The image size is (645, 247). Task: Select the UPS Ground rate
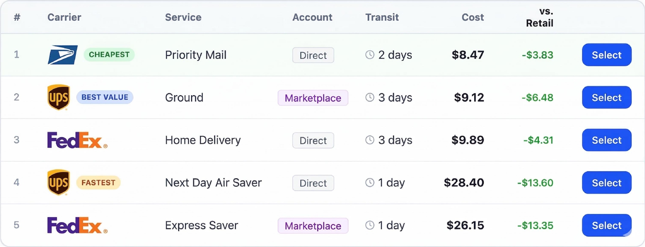click(x=607, y=97)
